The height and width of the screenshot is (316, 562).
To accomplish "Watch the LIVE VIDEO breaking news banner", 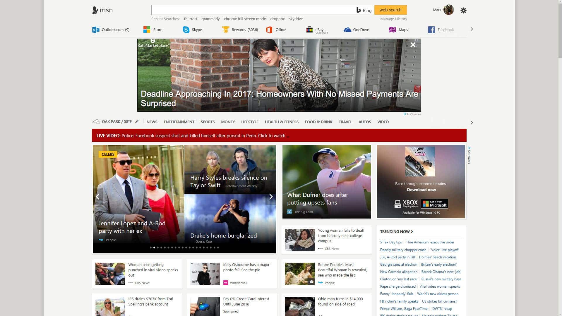I will click(x=279, y=135).
